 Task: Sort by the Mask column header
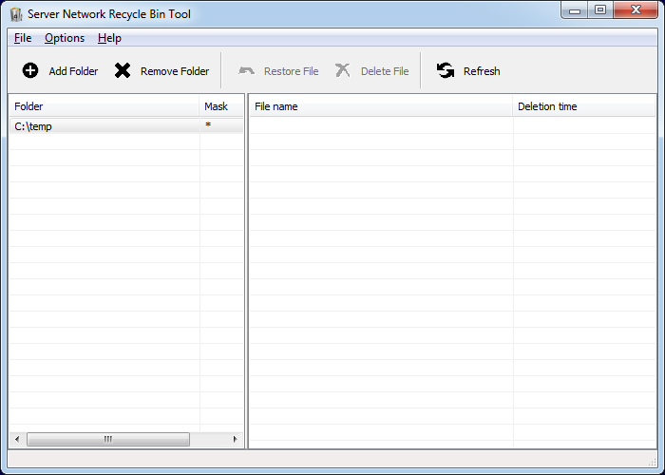tap(220, 106)
